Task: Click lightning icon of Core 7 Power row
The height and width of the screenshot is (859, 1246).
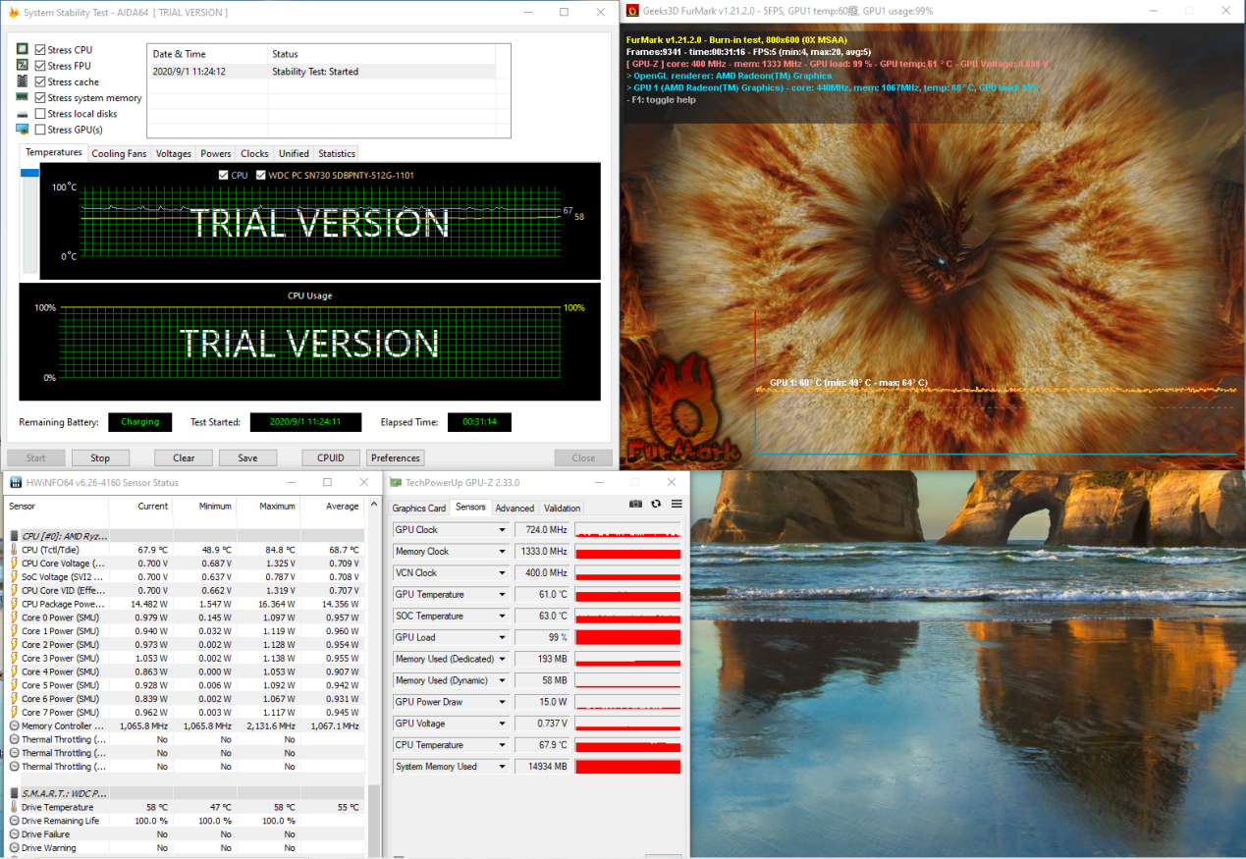Action: tap(15, 713)
